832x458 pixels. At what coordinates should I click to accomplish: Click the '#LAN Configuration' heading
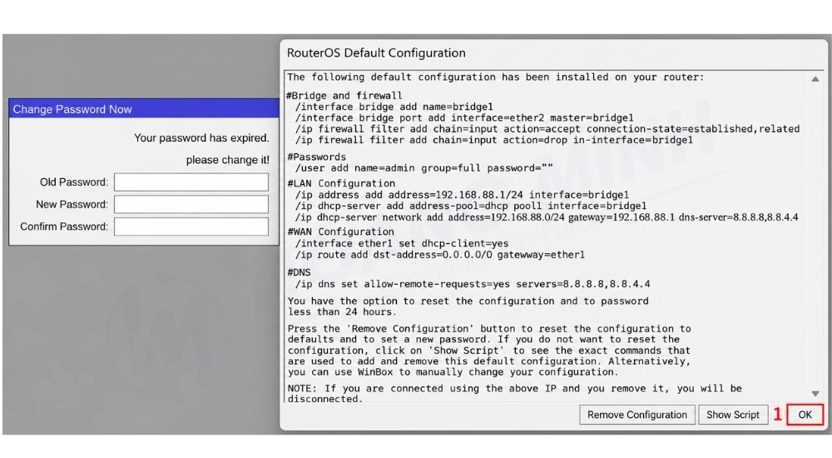pyautogui.click(x=341, y=183)
